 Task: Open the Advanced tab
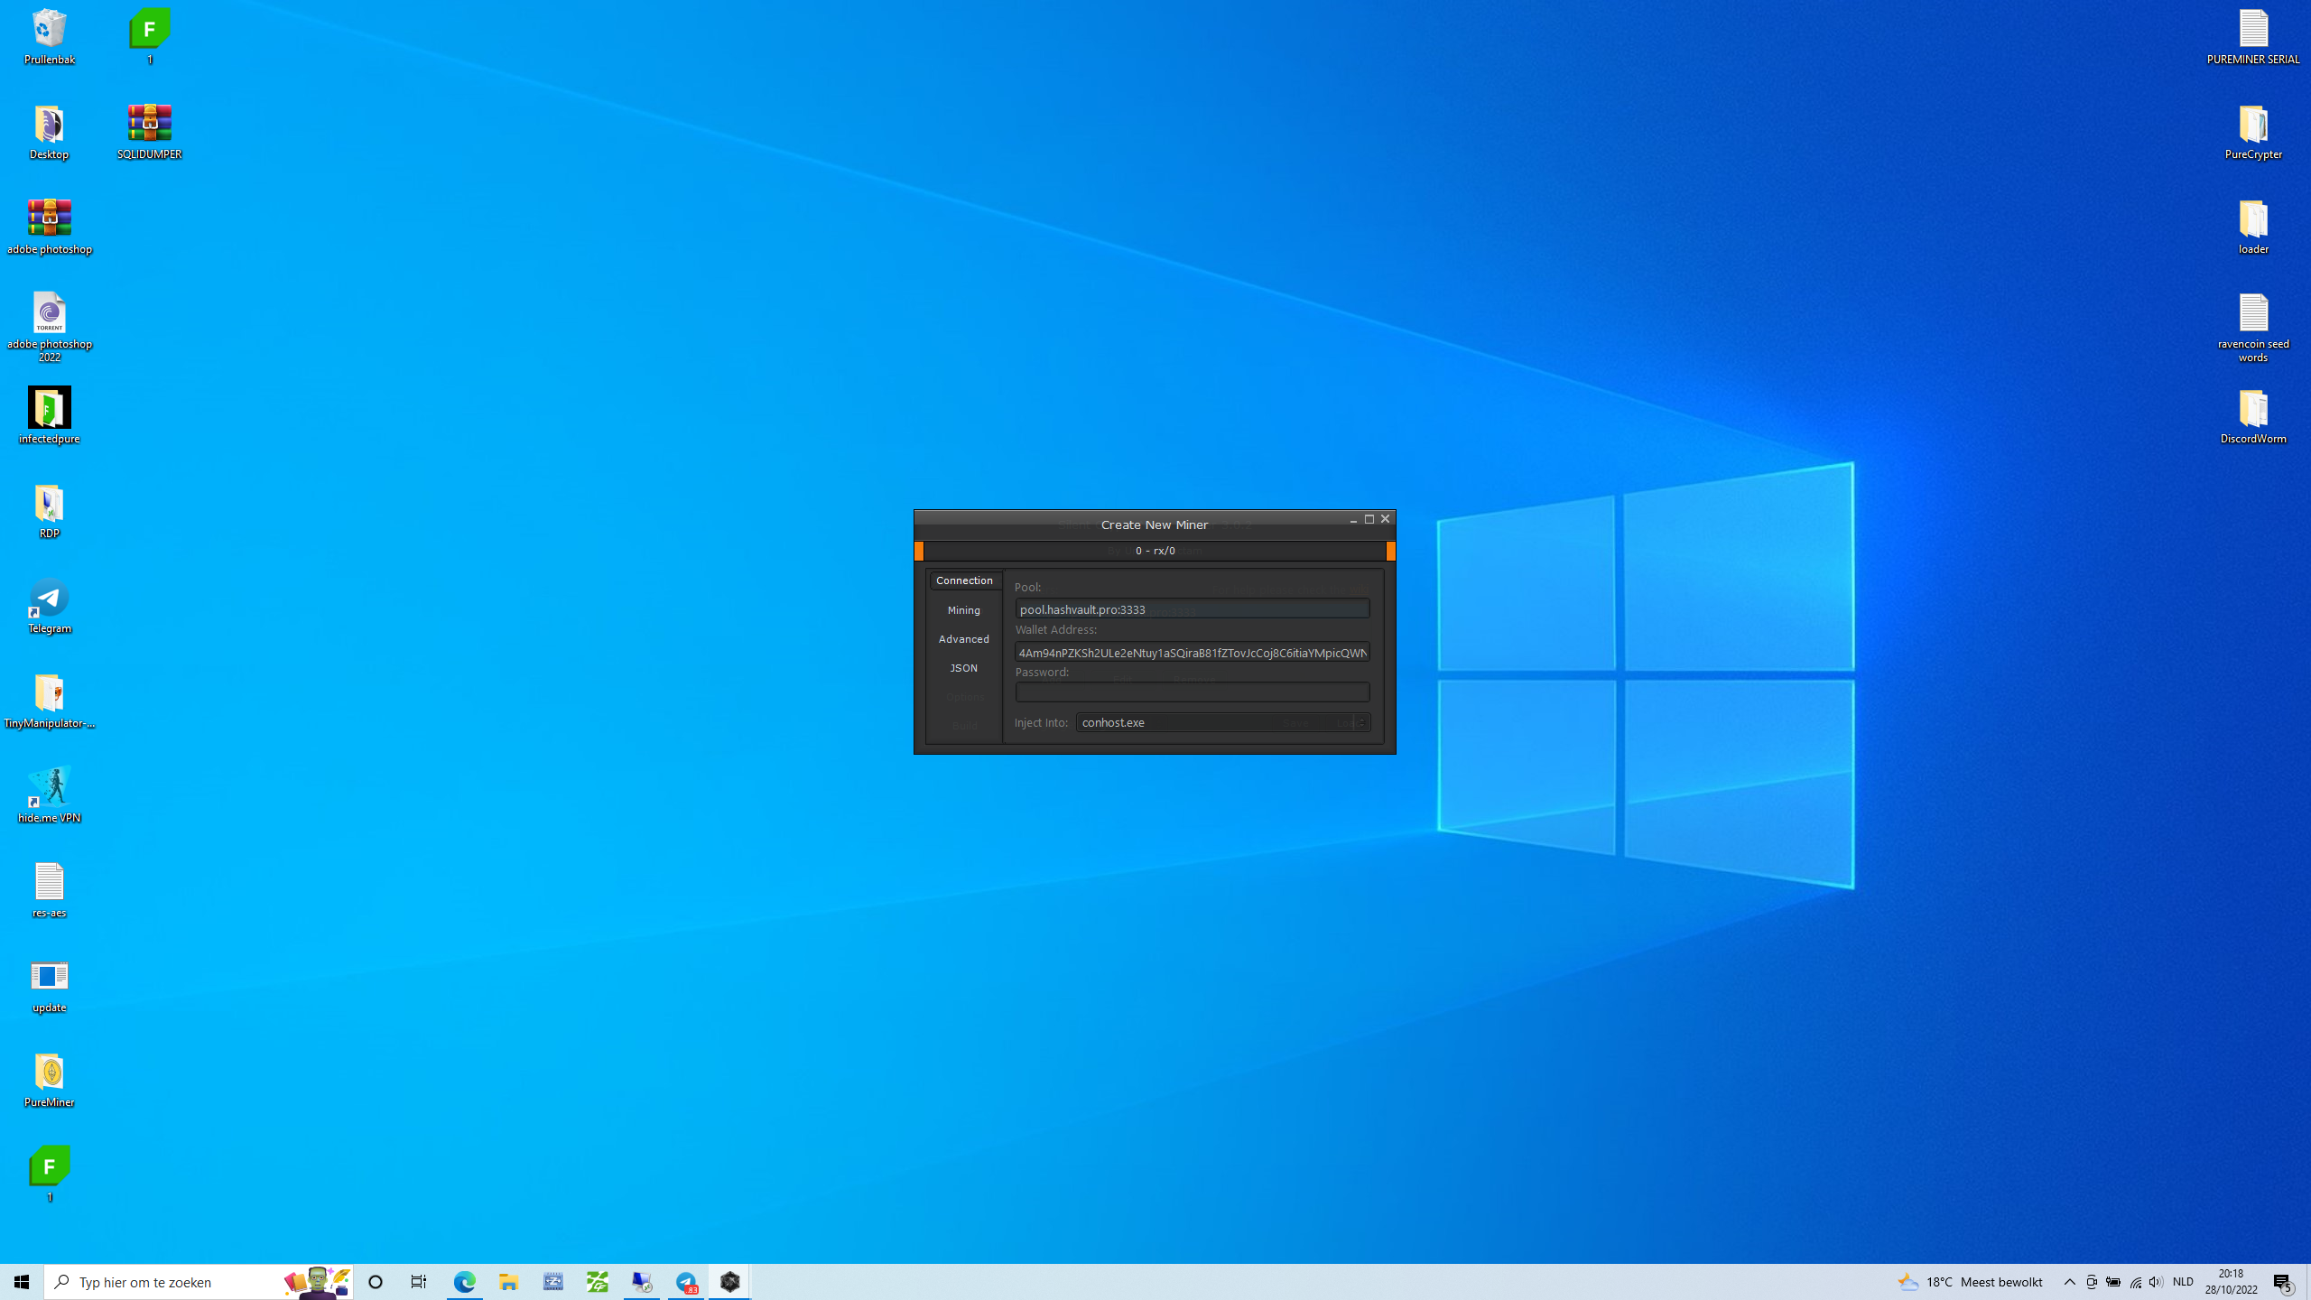pos(963,639)
